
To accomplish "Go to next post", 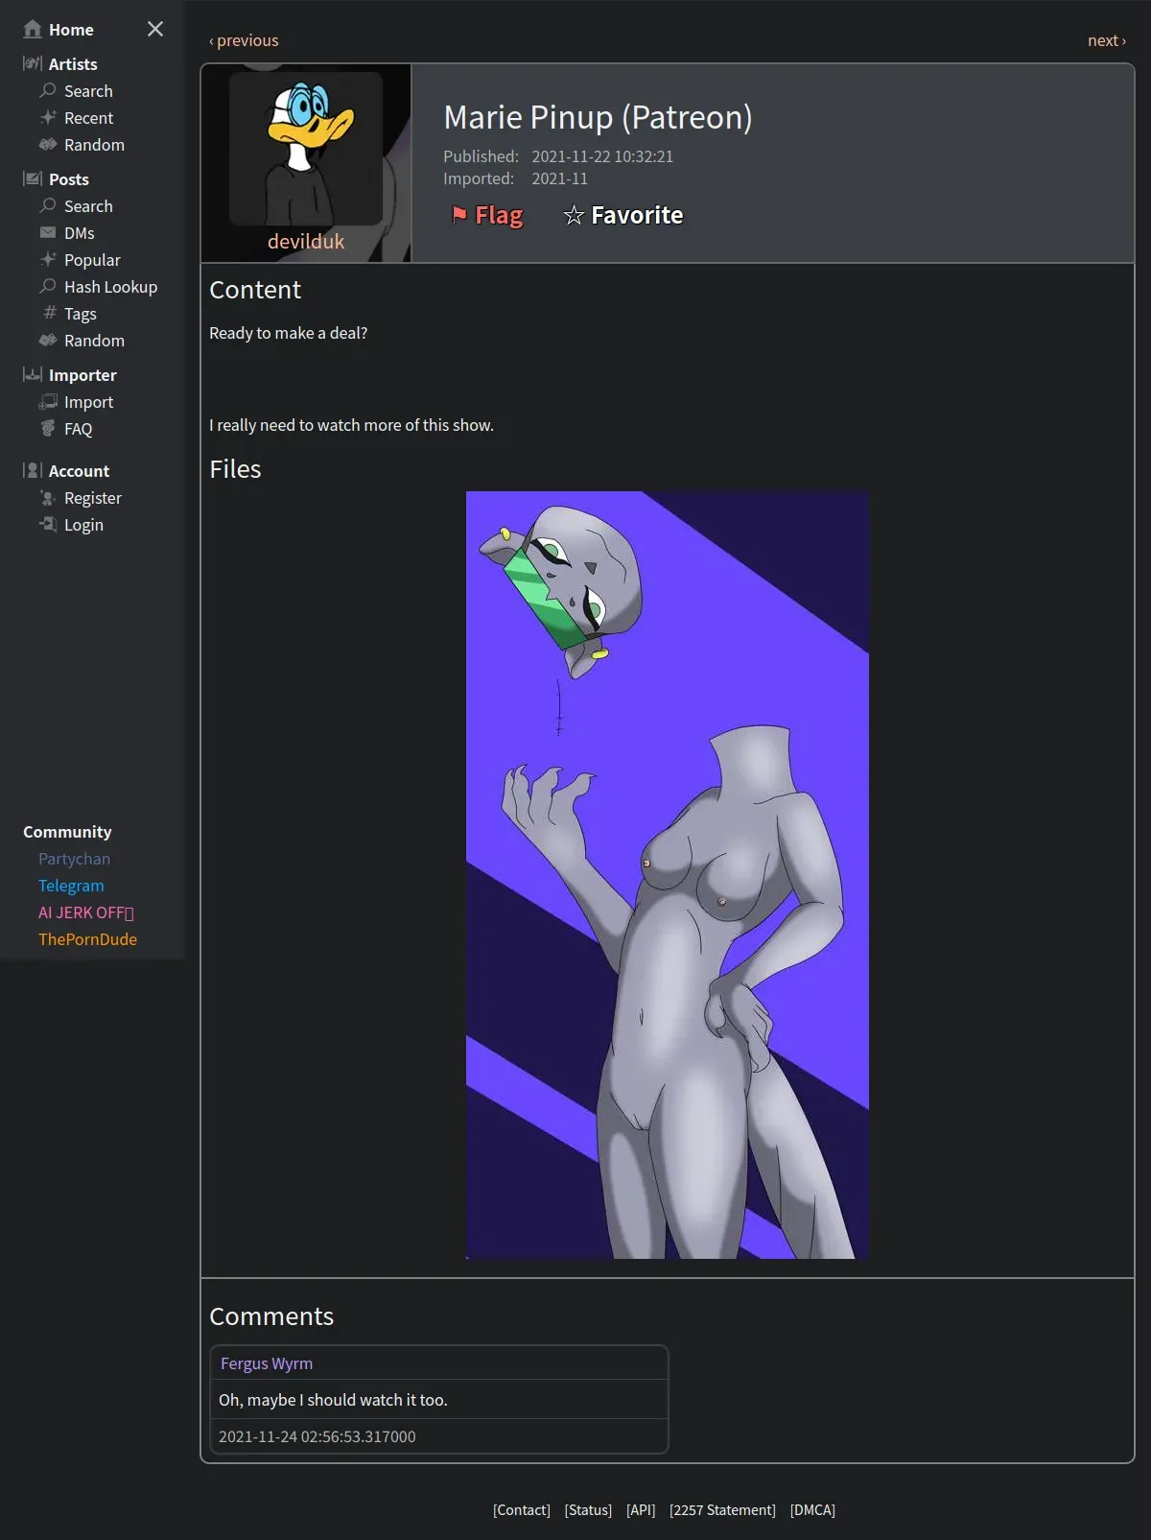I will 1107,40.
